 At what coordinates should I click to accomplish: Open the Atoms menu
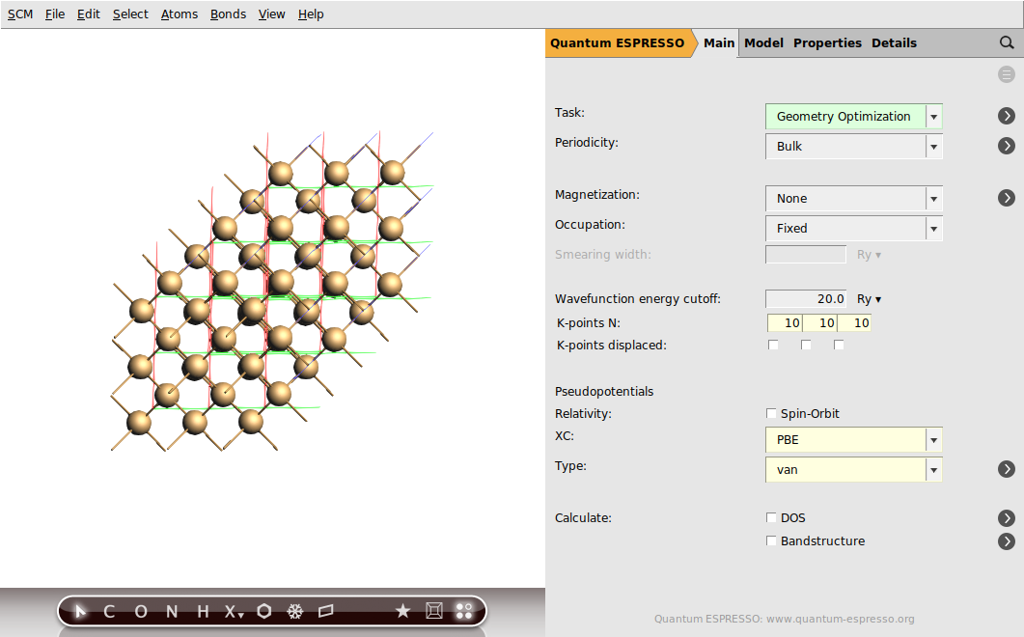(180, 14)
